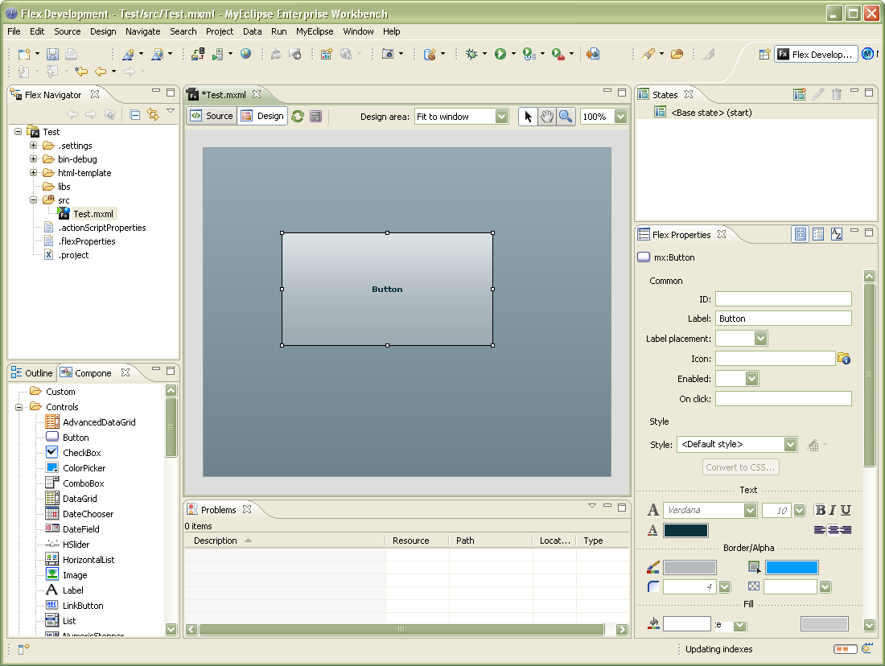Create a new state in States panel
The image size is (885, 666).
point(800,94)
